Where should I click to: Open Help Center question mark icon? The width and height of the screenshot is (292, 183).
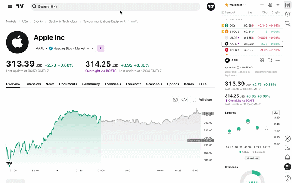pyautogui.click(x=288, y=178)
